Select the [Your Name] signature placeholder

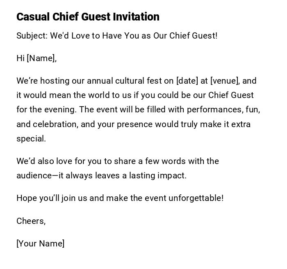[x=41, y=244]
